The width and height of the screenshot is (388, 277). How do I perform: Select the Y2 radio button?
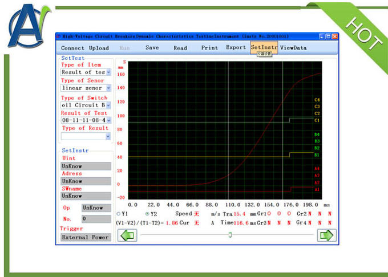pos(147,213)
